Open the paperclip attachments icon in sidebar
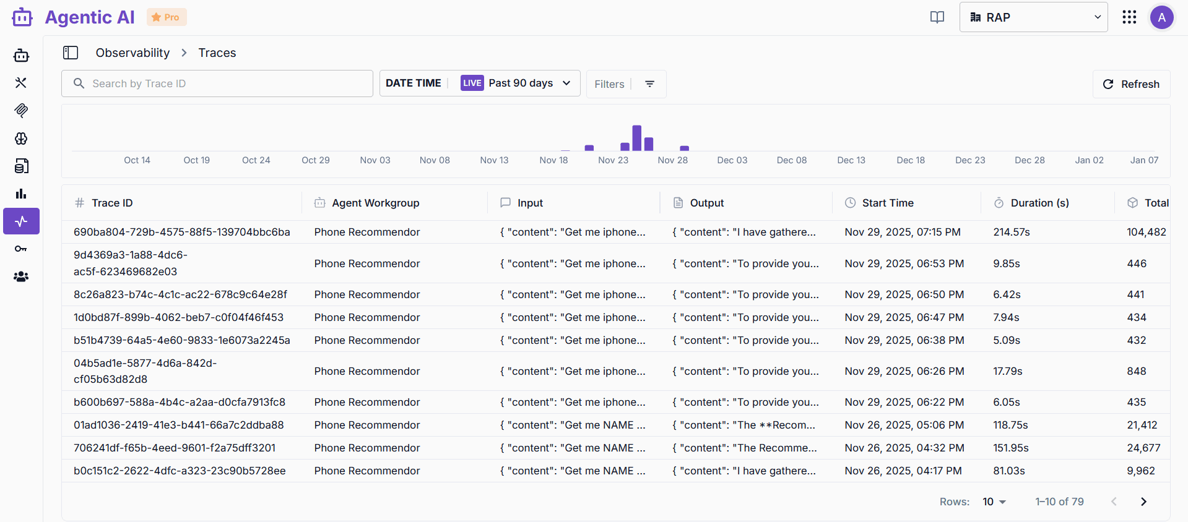Screen dimensions: 1188x522 (21, 111)
